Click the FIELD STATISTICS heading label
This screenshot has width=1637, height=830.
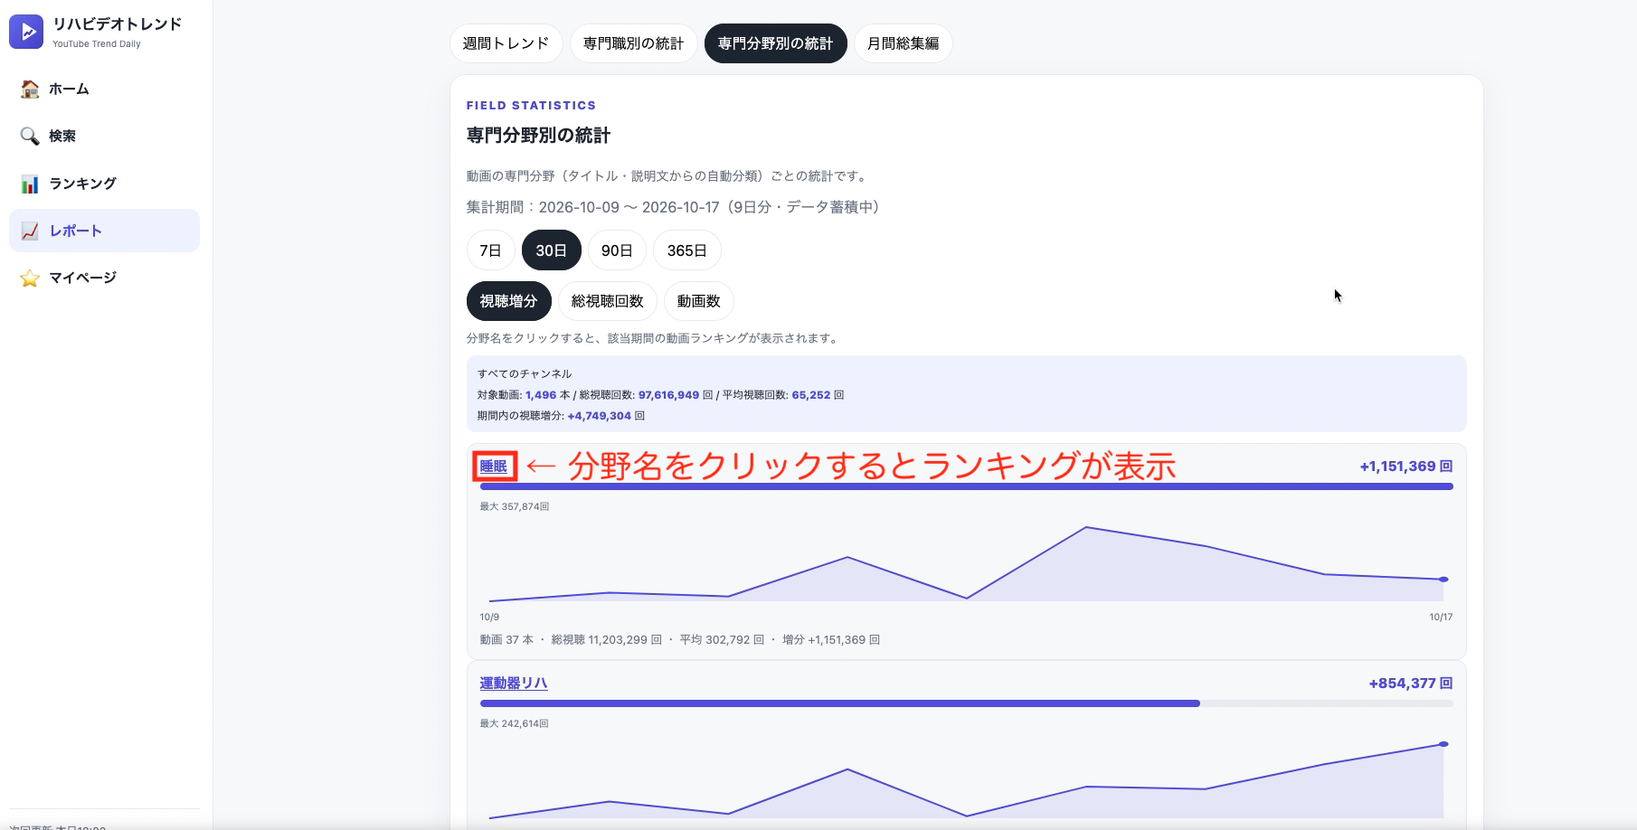[531, 106]
